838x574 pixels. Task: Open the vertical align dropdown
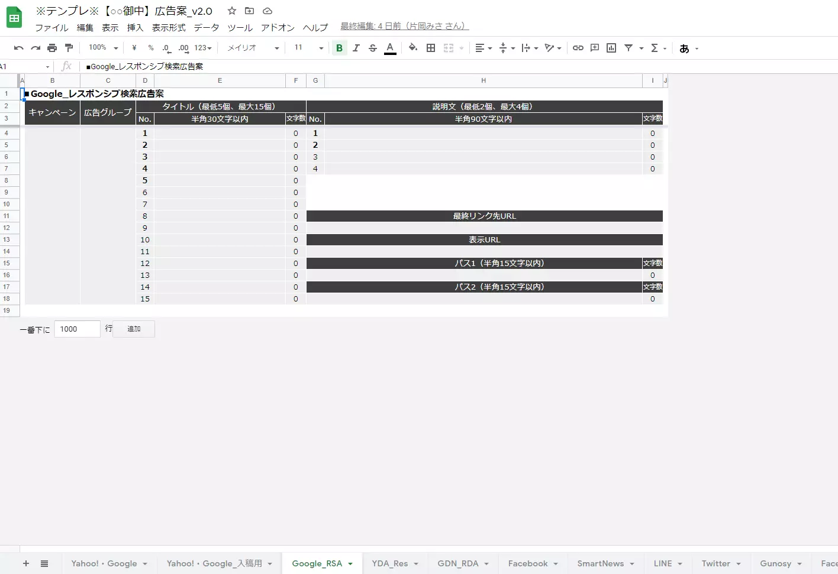click(507, 48)
